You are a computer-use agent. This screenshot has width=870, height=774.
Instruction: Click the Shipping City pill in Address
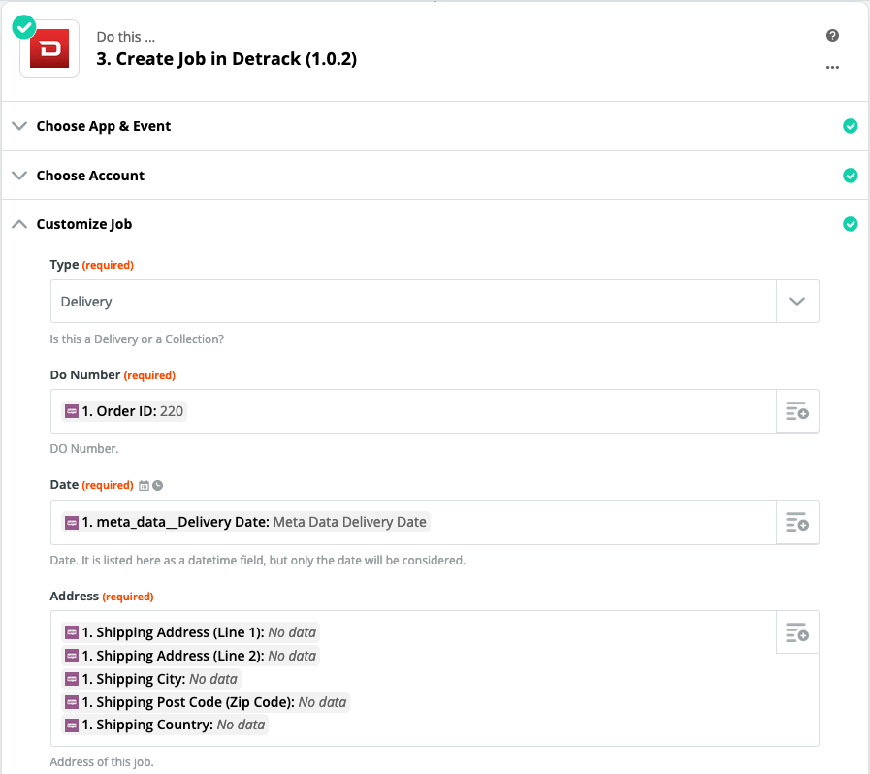tap(151, 679)
